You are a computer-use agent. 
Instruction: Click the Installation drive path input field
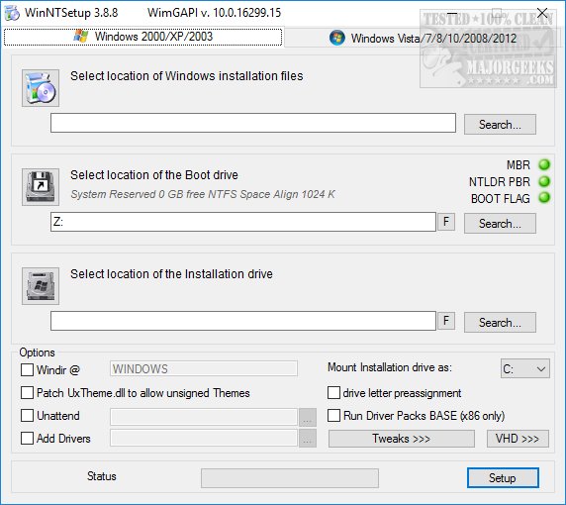tap(243, 321)
